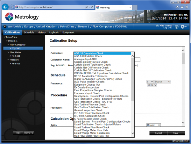Image resolution: width=191 pixels, height=144 pixels.
Task: Click United Kingdom in the breadcrumb
Action: click(x=47, y=26)
